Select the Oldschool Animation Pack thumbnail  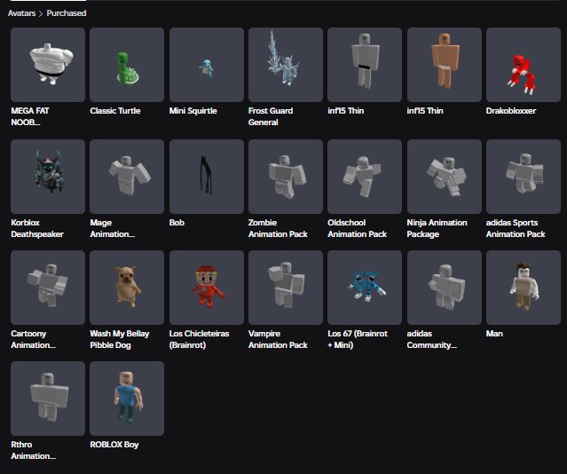point(365,177)
